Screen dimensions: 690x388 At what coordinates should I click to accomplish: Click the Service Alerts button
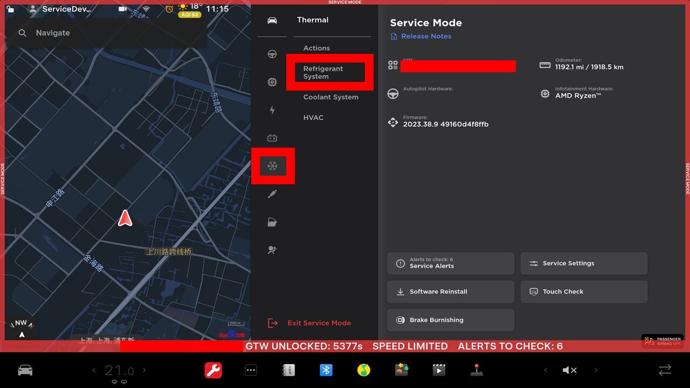point(450,264)
